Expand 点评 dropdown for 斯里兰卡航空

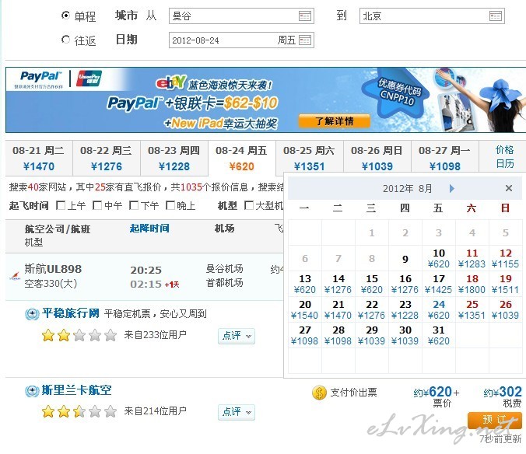236,412
